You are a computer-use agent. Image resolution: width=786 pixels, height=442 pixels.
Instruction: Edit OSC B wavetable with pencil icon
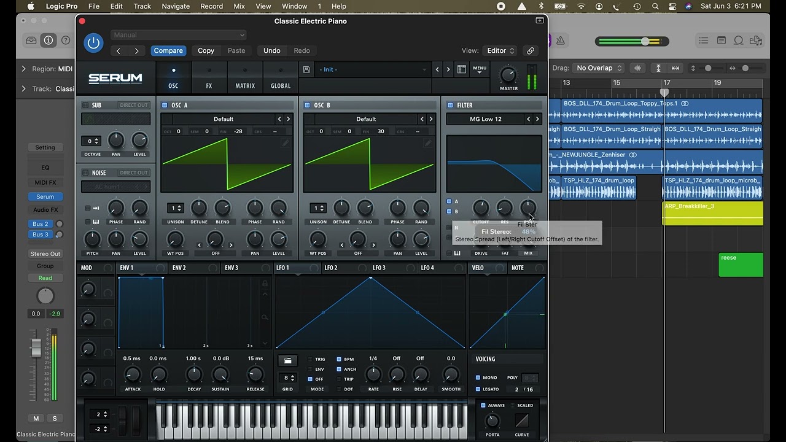[x=427, y=143]
